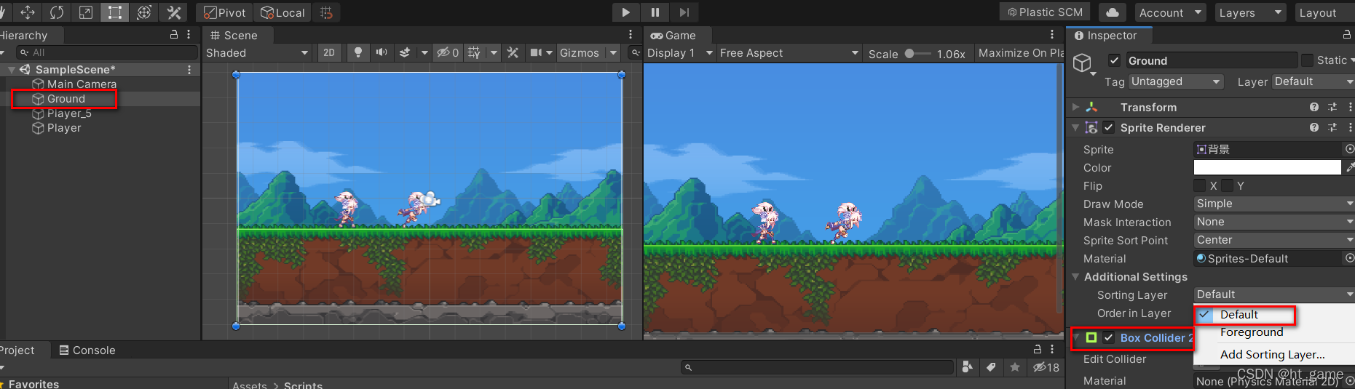This screenshot has width=1355, height=389.
Task: Open Shaded draw mode dropdown
Action: click(258, 52)
